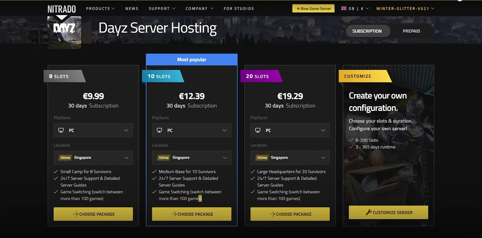Click '8-200 Slots' feature text
The height and width of the screenshot is (238, 482).
[367, 140]
